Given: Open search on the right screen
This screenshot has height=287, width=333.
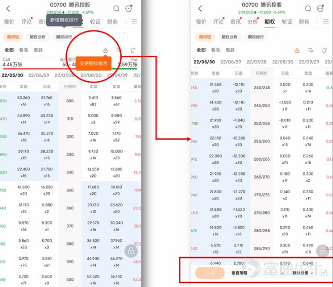Looking at the screenshot, I should point(308,9).
